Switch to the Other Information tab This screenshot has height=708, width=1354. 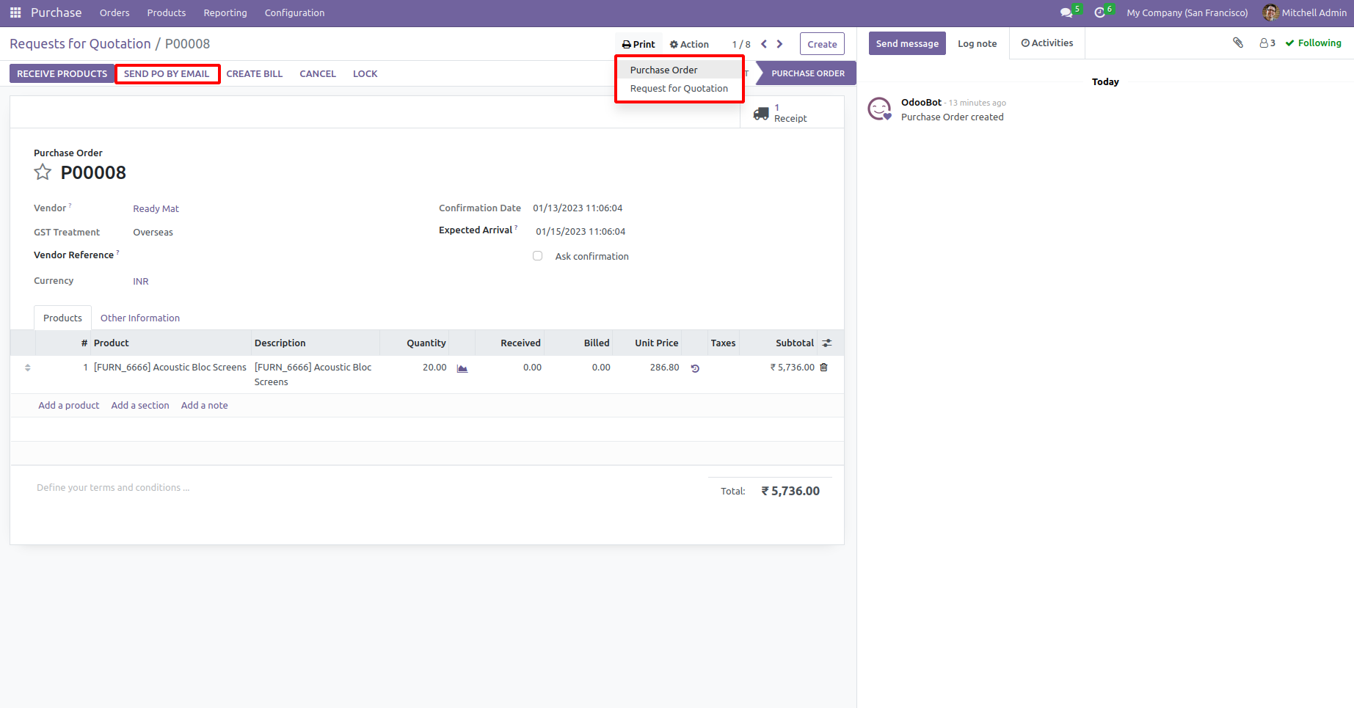(x=140, y=318)
